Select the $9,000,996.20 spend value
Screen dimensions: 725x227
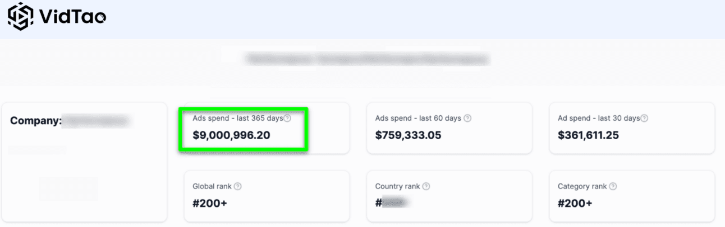tap(232, 135)
